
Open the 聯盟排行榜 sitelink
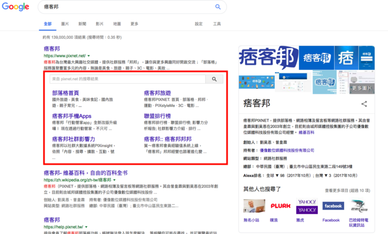pos(157,116)
